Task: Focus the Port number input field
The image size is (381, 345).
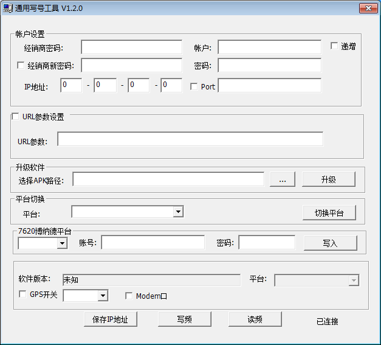Action: click(270, 85)
